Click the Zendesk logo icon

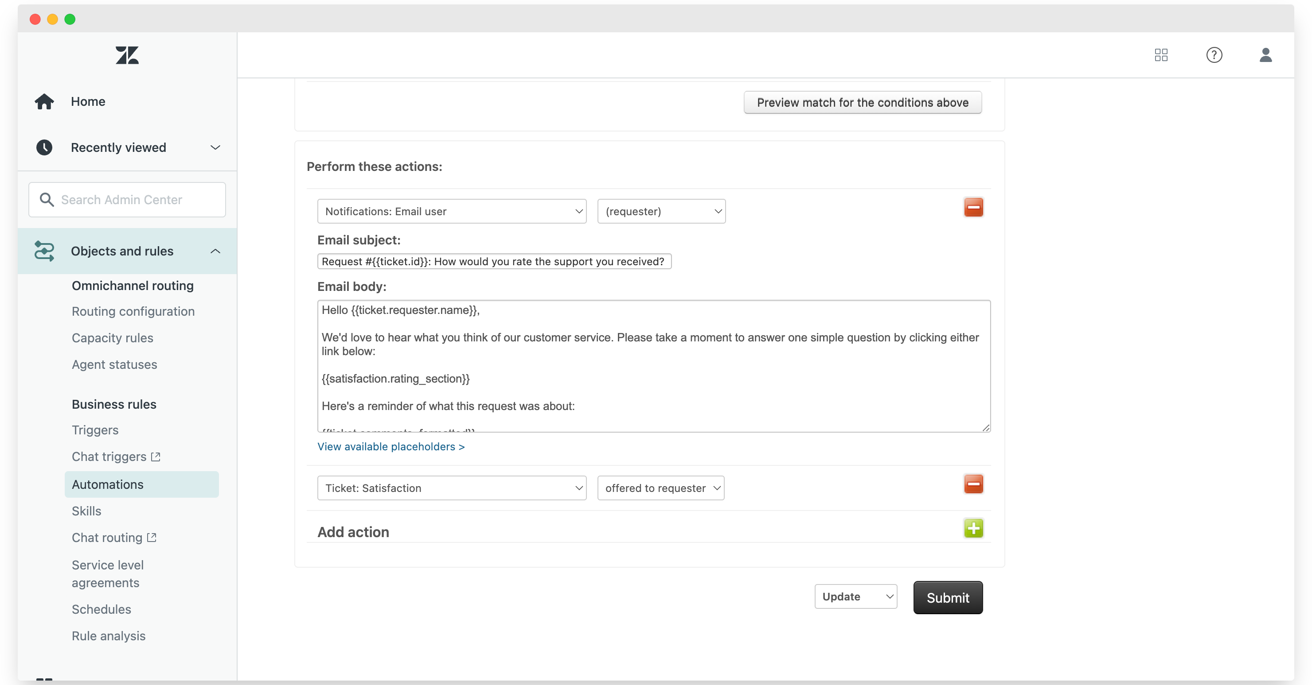[x=127, y=55]
